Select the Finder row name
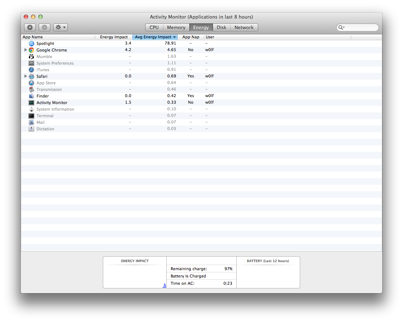 43,96
